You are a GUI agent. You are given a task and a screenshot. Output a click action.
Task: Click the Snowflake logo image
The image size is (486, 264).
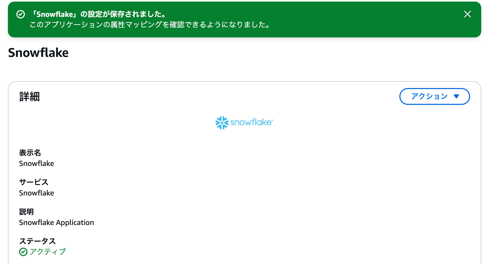click(244, 123)
